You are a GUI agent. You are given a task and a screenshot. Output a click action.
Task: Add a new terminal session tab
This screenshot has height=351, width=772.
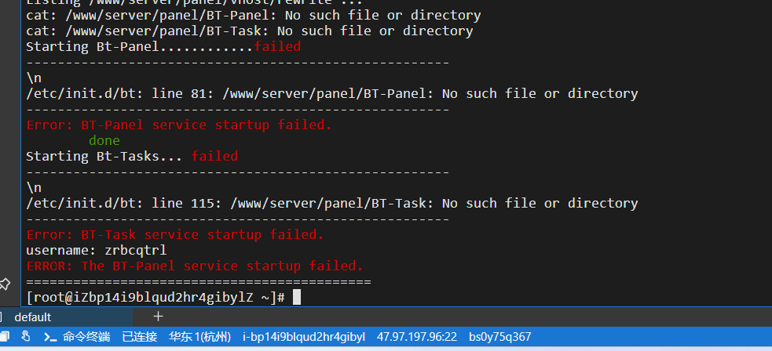[x=158, y=317]
